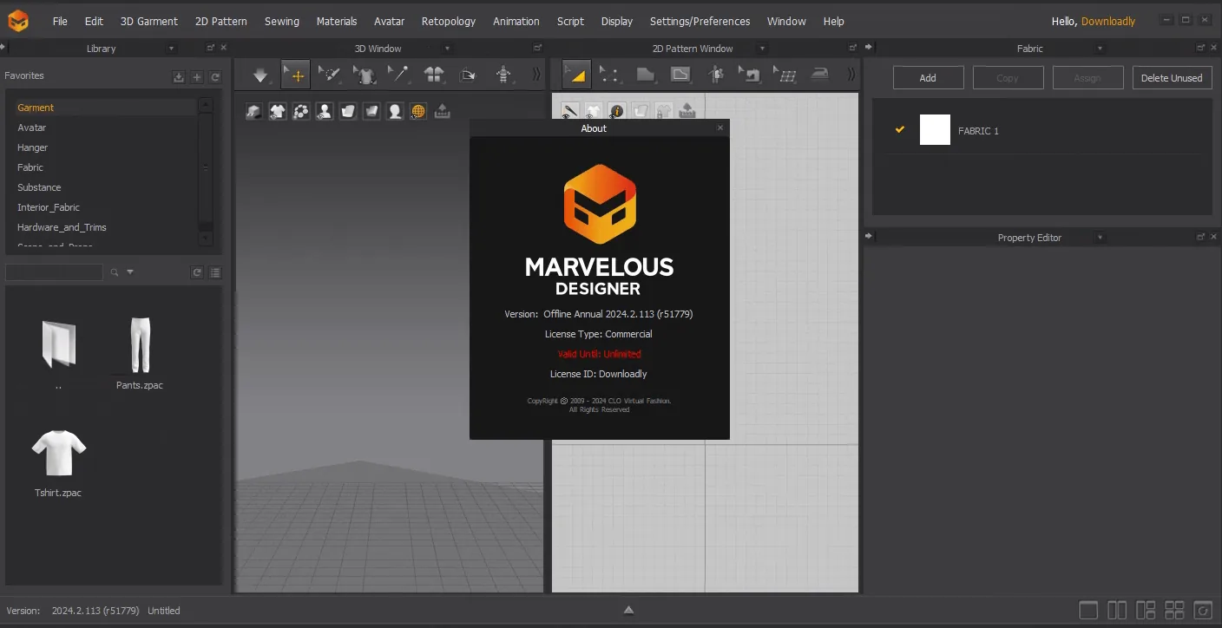Toggle the FABRIC 1 checkmark
This screenshot has height=628, width=1222.
[x=900, y=129]
